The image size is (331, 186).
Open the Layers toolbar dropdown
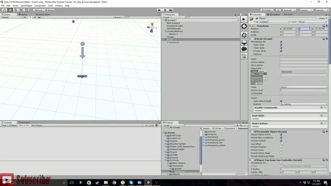coord(306,10)
